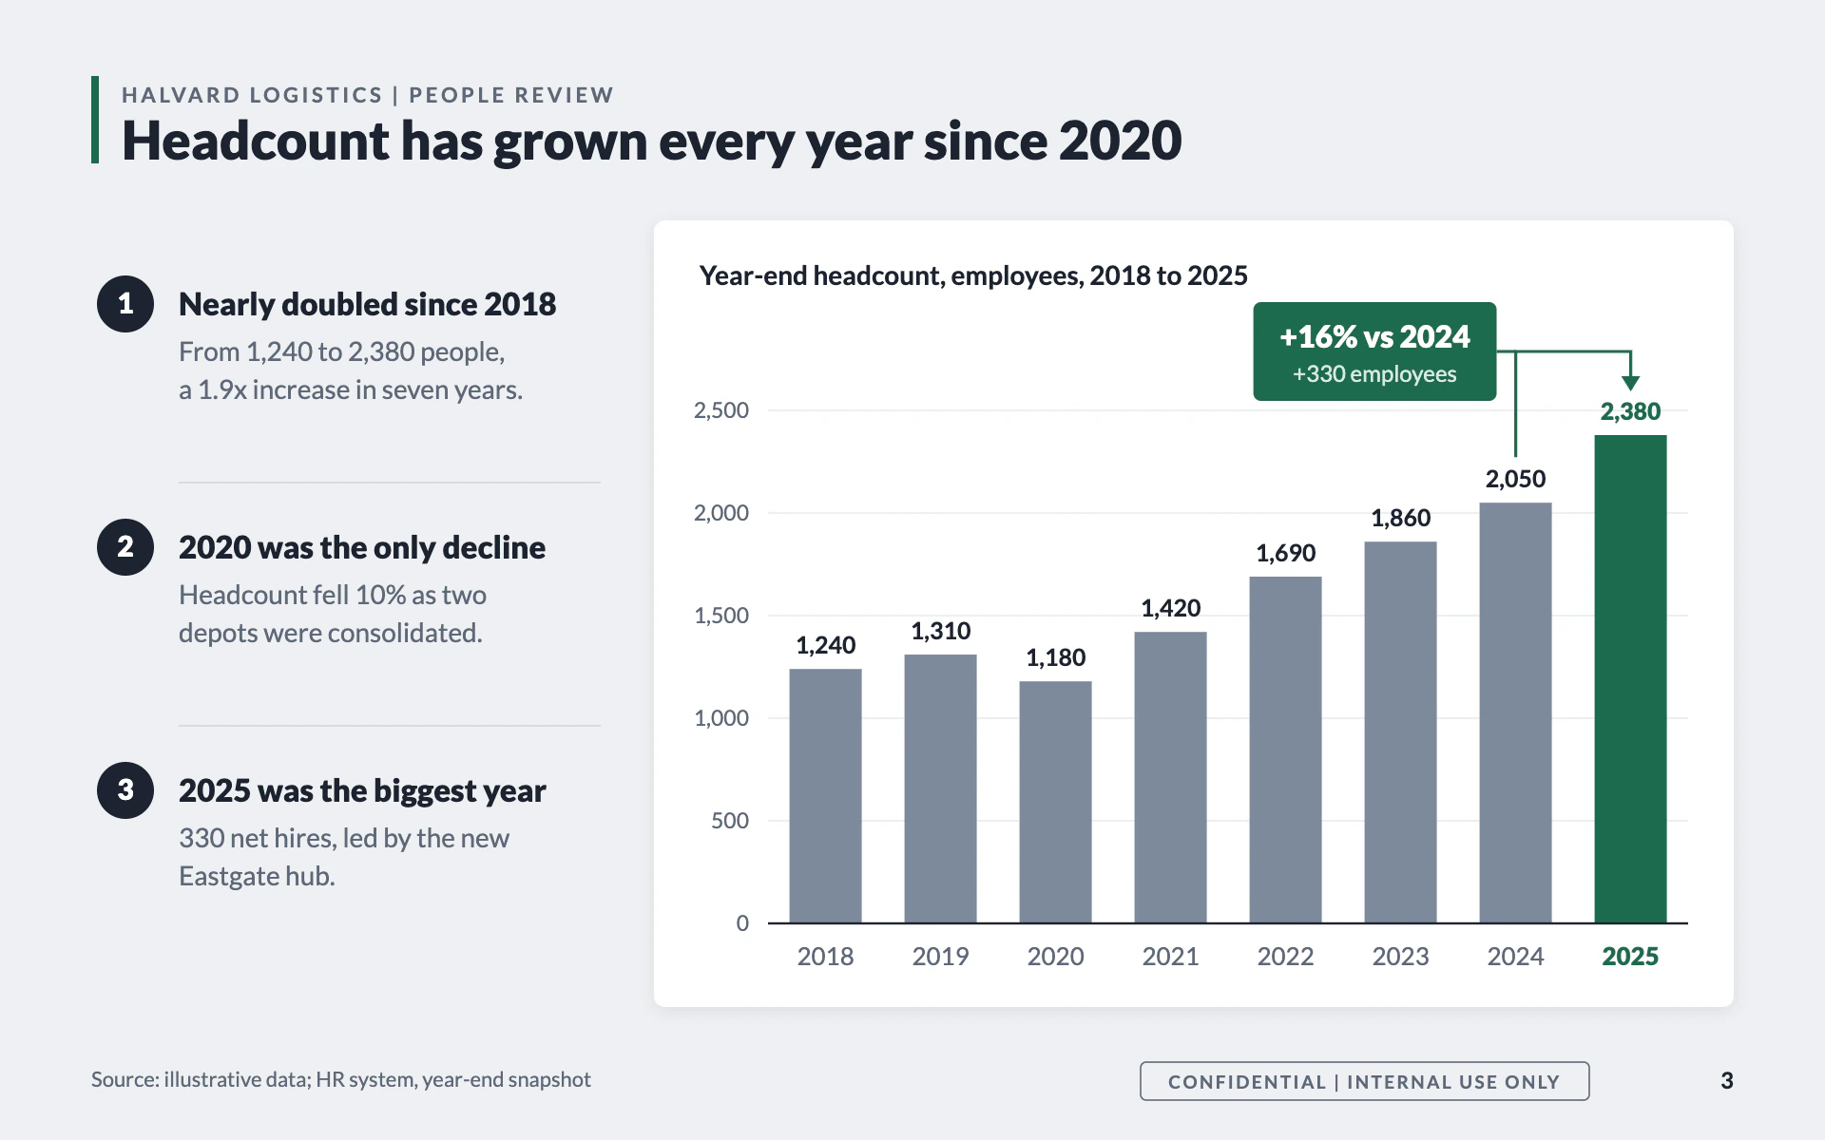Screen dimensions: 1825x1140
Task: Click the number 2 circle badge
Action: click(x=125, y=547)
